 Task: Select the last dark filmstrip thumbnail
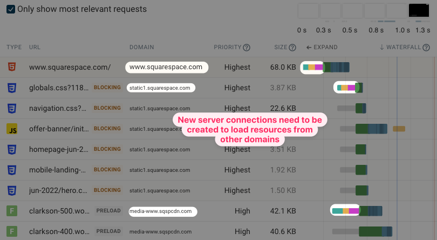419,11
